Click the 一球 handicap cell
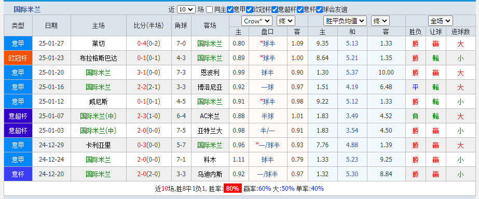This screenshot has width=479, height=199. pyautogui.click(x=268, y=87)
